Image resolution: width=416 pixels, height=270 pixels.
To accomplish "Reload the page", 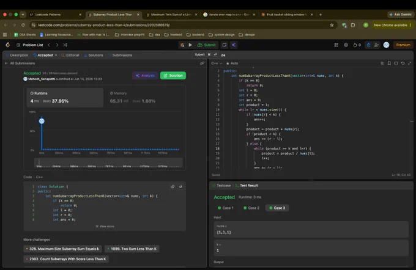I will click(x=23, y=25).
